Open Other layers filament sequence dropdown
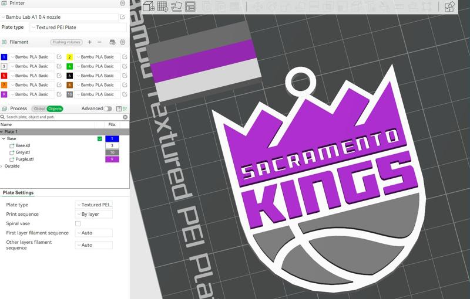 tap(94, 245)
